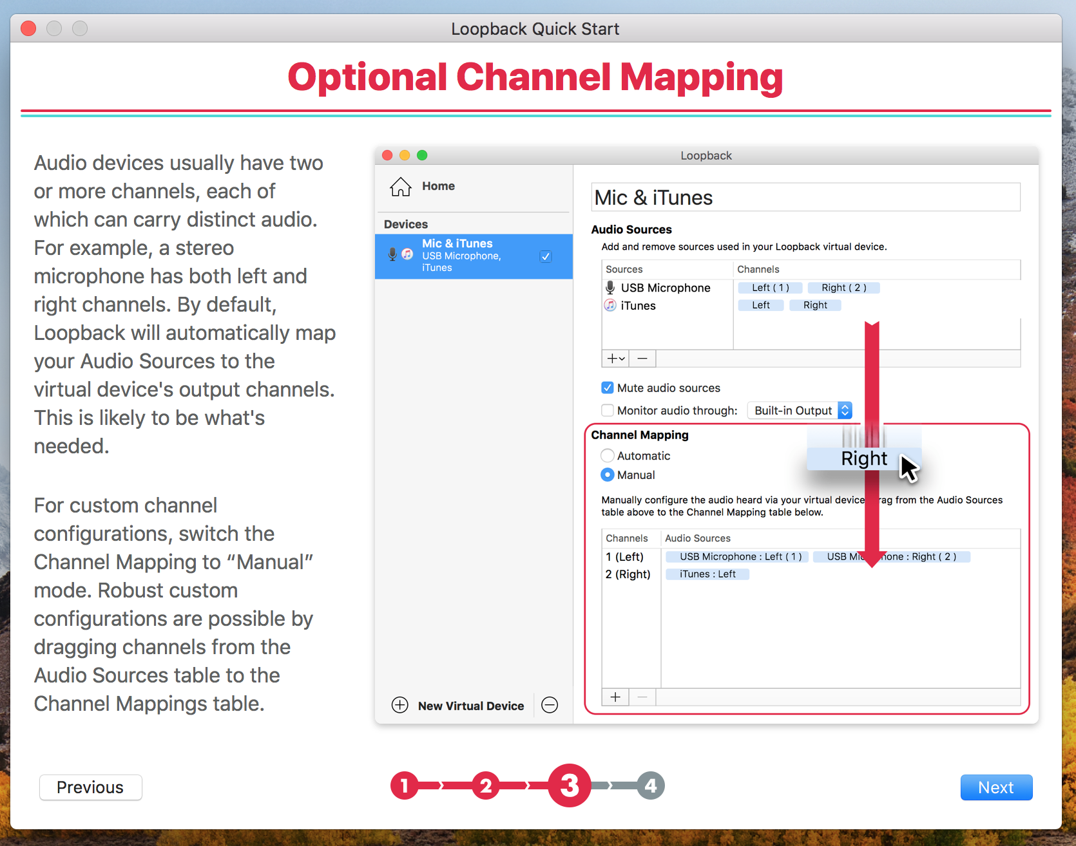Image resolution: width=1076 pixels, height=846 pixels.
Task: Toggle the Mic & iTunes device enabled checkbox
Action: pyautogui.click(x=546, y=256)
